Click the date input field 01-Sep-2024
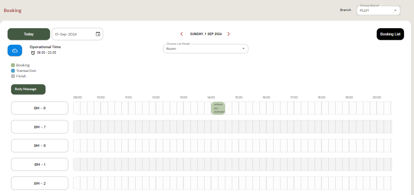 [73, 34]
